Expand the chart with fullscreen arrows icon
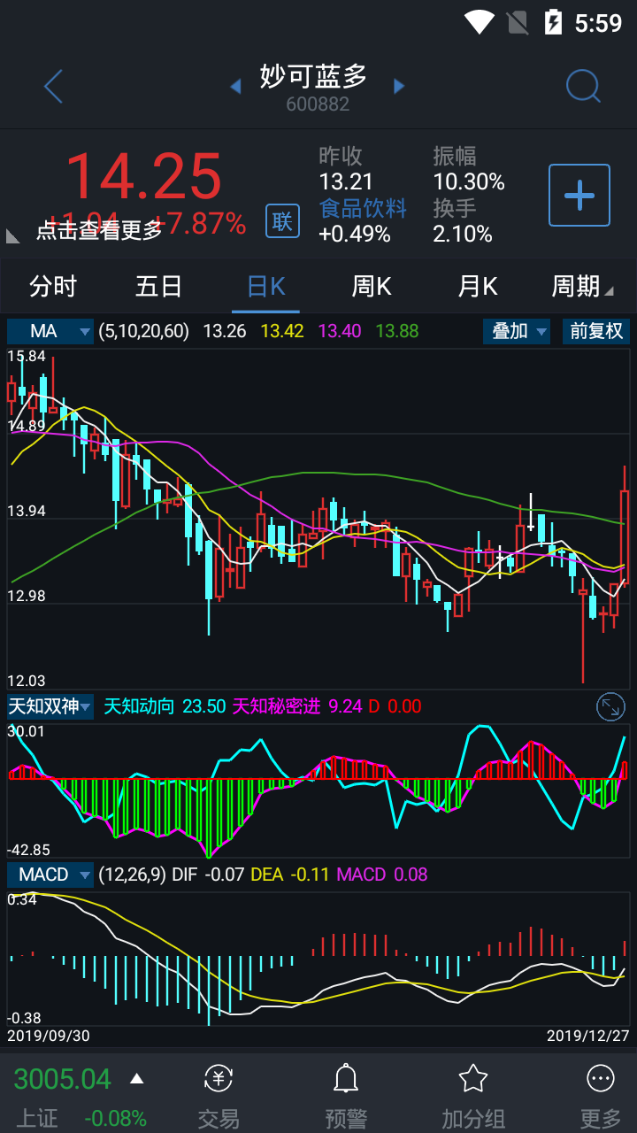 point(611,706)
